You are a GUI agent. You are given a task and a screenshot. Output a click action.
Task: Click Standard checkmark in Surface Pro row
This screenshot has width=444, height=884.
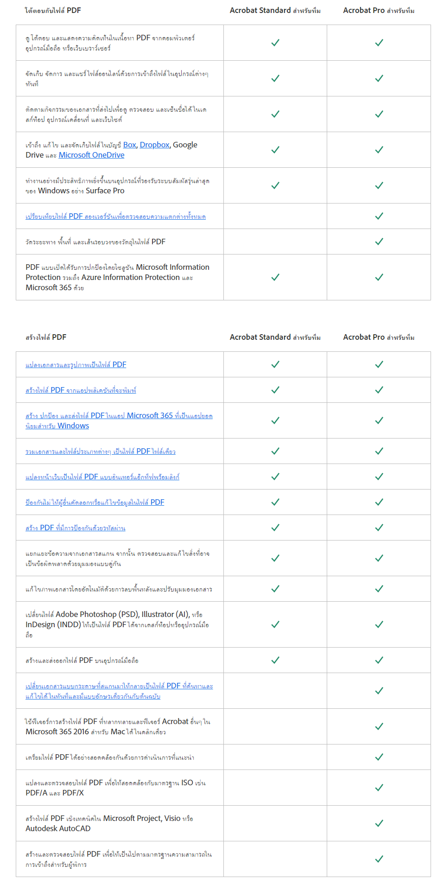click(x=275, y=185)
